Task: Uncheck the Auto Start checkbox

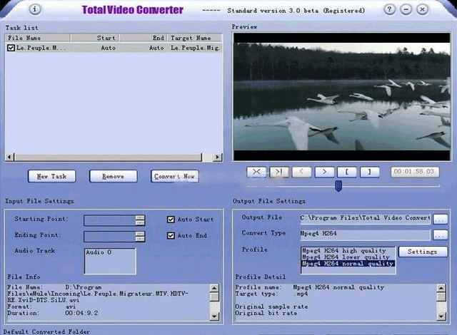Action: pyautogui.click(x=171, y=220)
